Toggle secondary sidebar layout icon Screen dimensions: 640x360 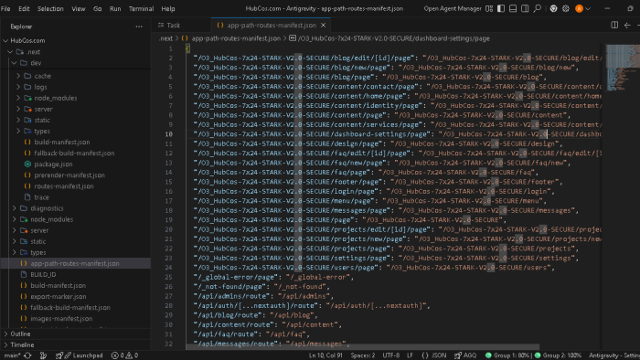click(525, 8)
